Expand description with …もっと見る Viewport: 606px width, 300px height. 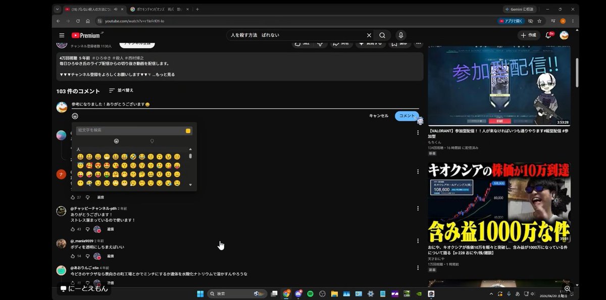(165, 74)
